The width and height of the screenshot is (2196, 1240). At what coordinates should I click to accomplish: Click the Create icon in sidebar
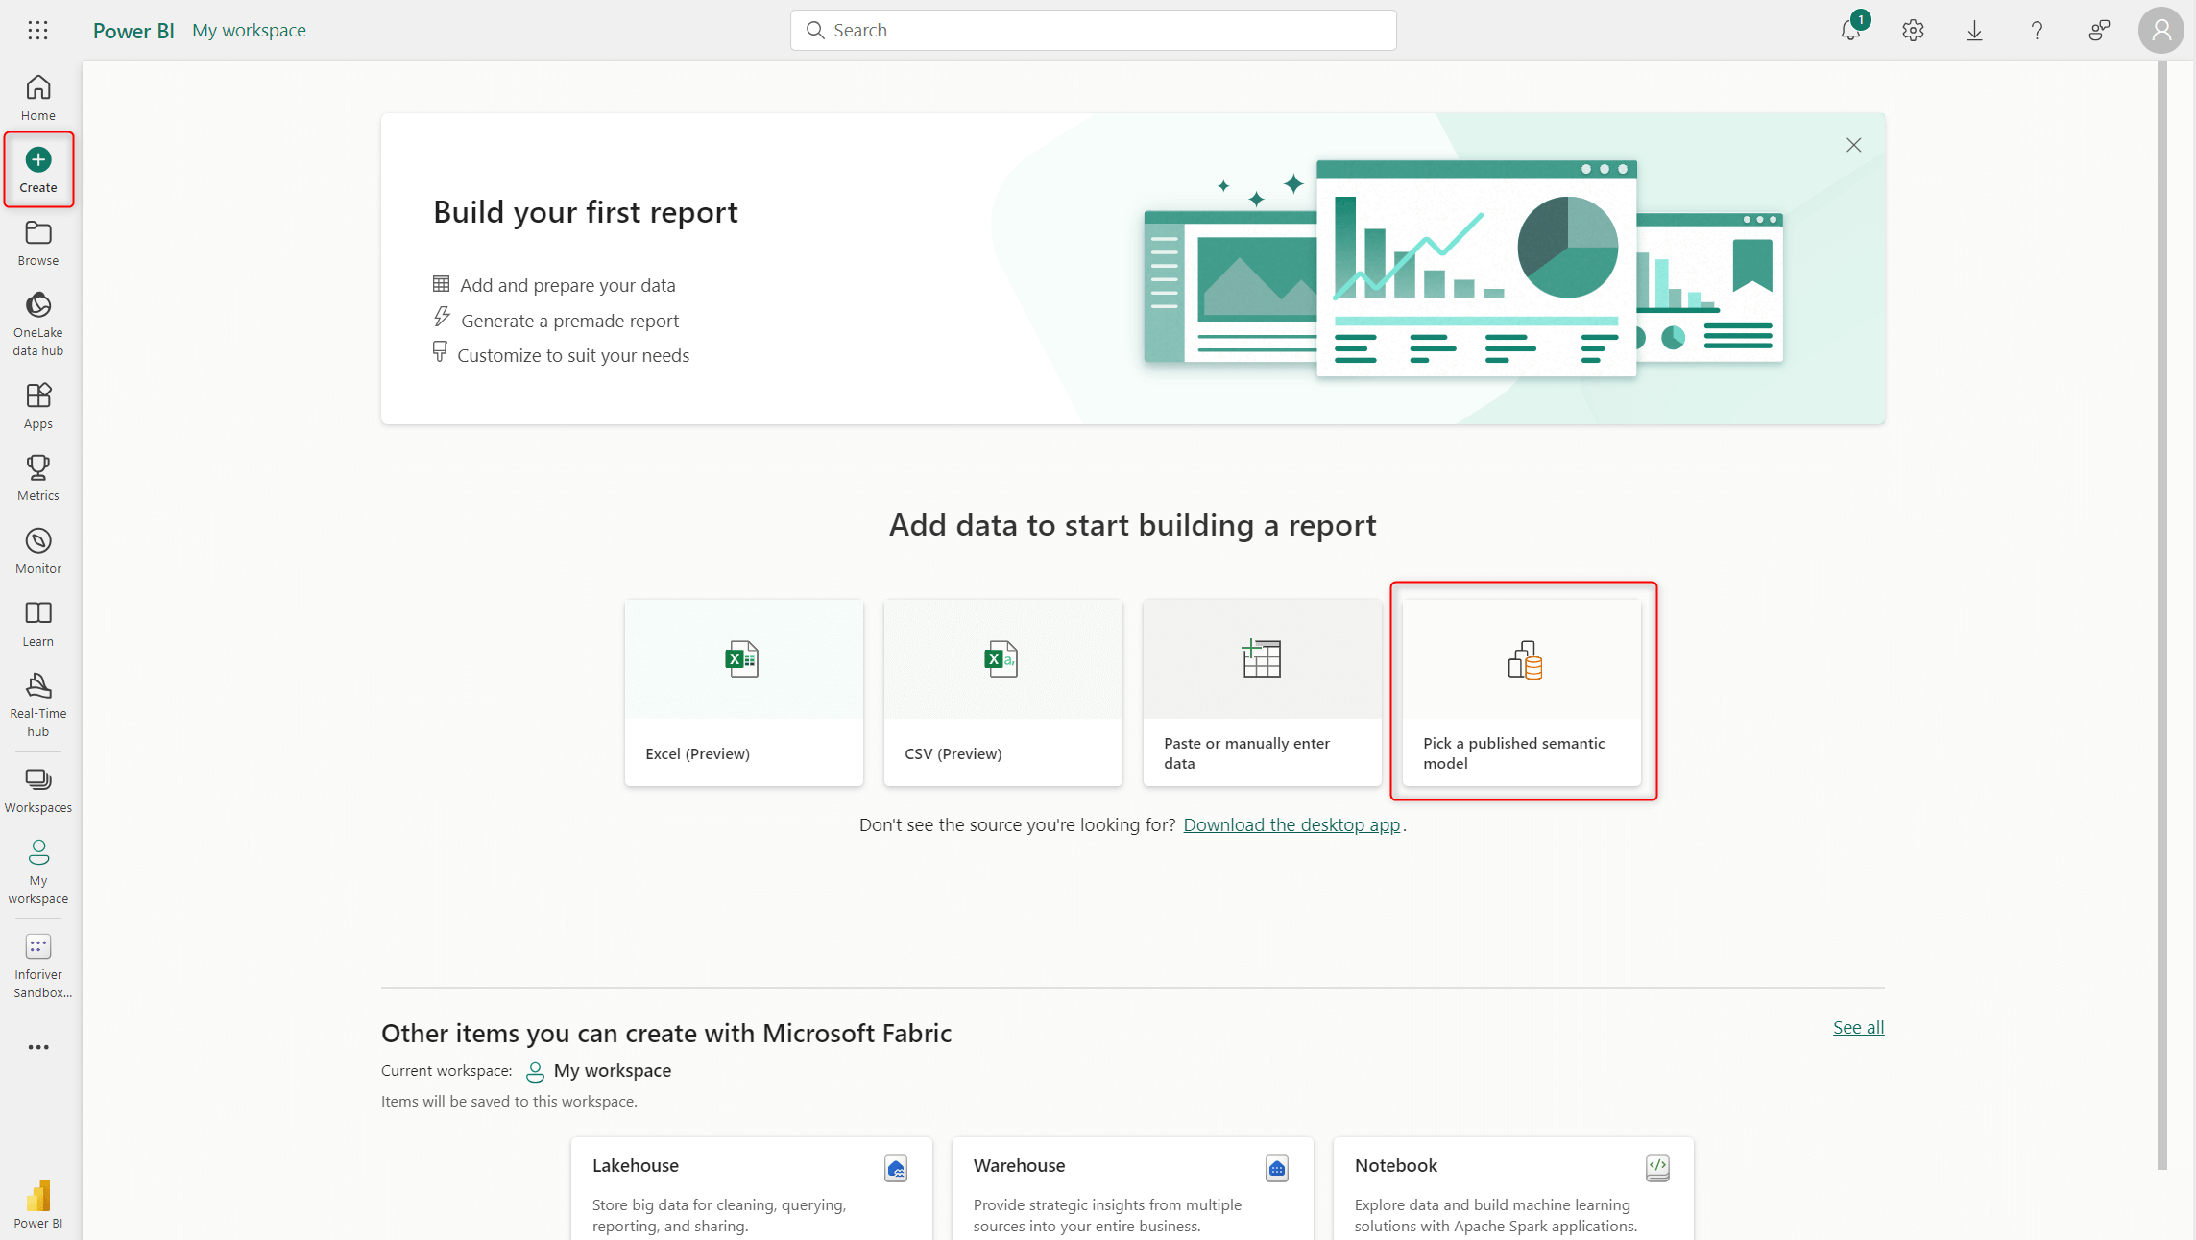37,169
